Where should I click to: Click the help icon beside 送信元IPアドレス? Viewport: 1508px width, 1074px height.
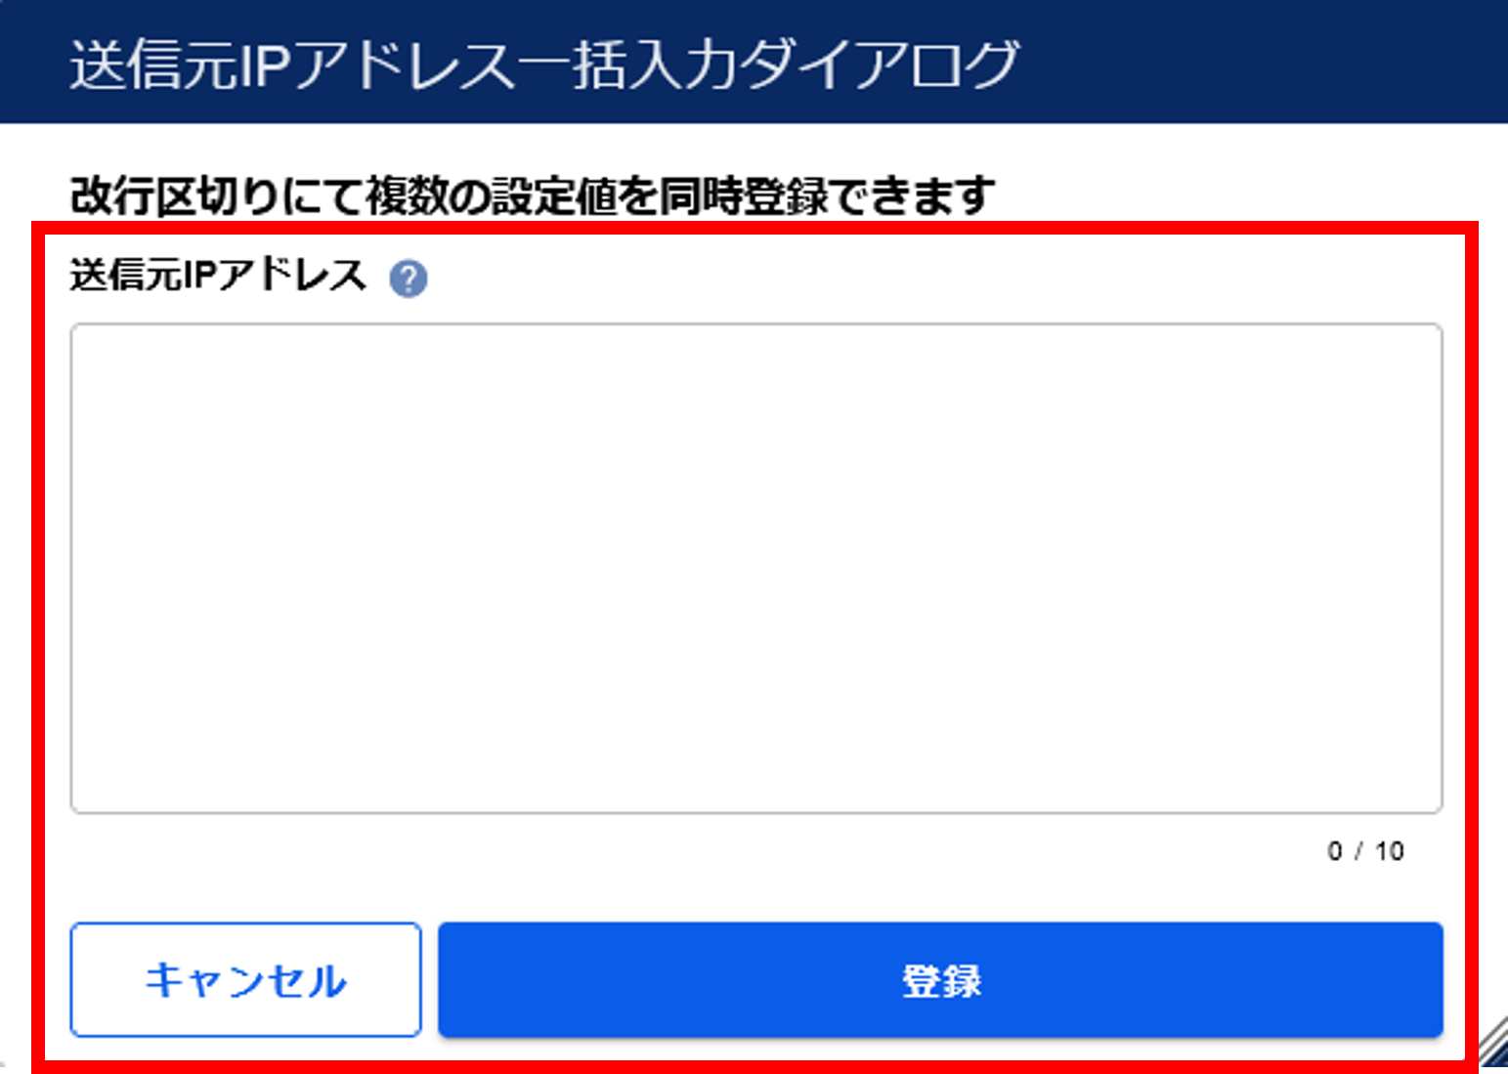point(408,279)
